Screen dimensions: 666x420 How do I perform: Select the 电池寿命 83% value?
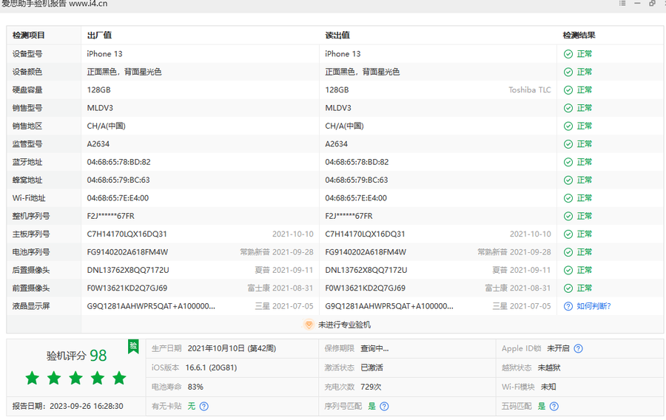(195, 387)
